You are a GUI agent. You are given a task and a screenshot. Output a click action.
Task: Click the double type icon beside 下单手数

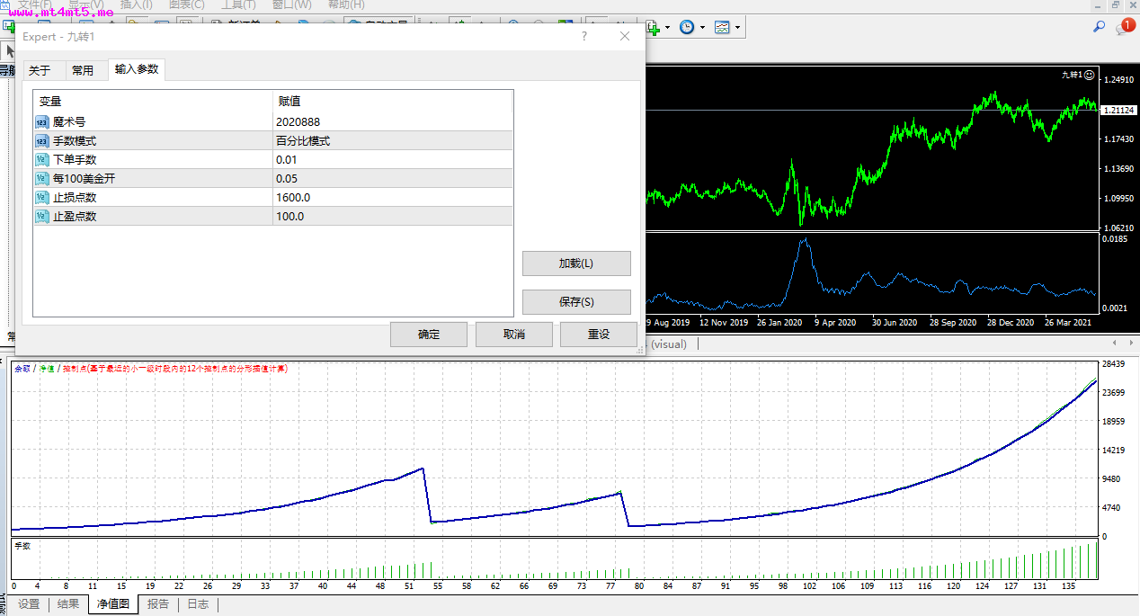click(x=42, y=159)
